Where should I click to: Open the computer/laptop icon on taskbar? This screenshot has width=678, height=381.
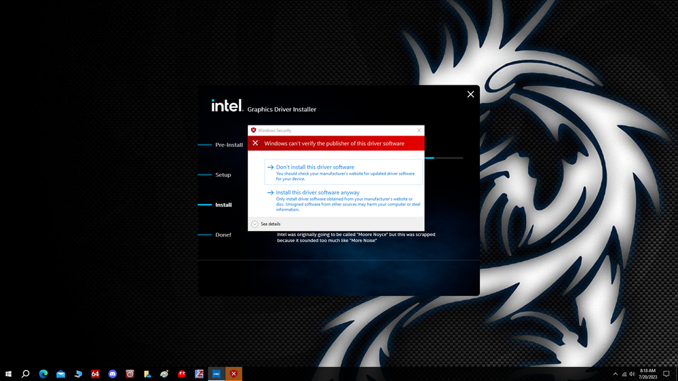click(x=78, y=374)
